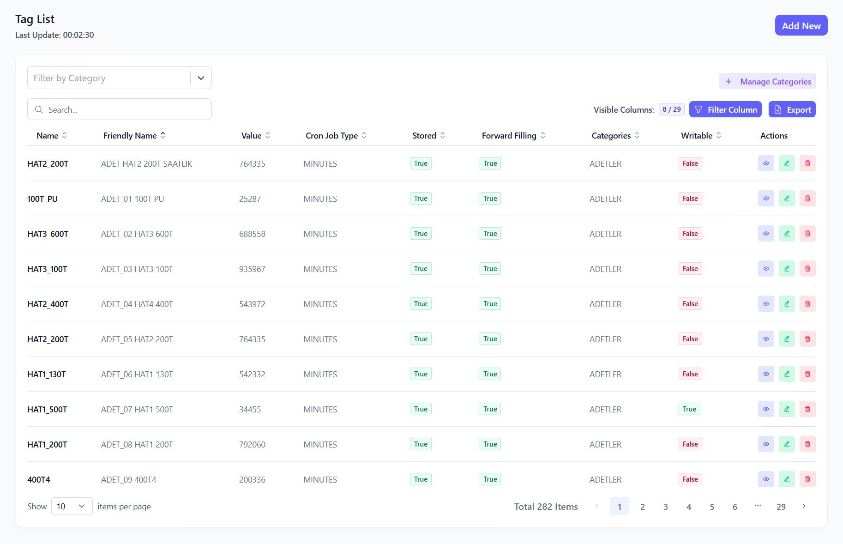Click the sort icon beside the Value column

[x=268, y=135]
